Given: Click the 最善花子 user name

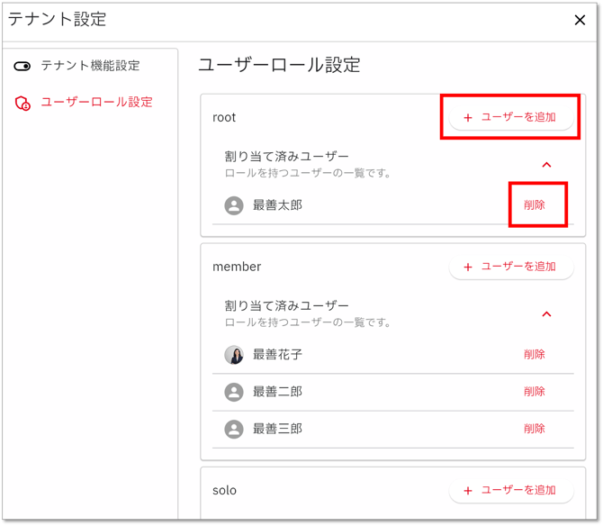Looking at the screenshot, I should (277, 355).
